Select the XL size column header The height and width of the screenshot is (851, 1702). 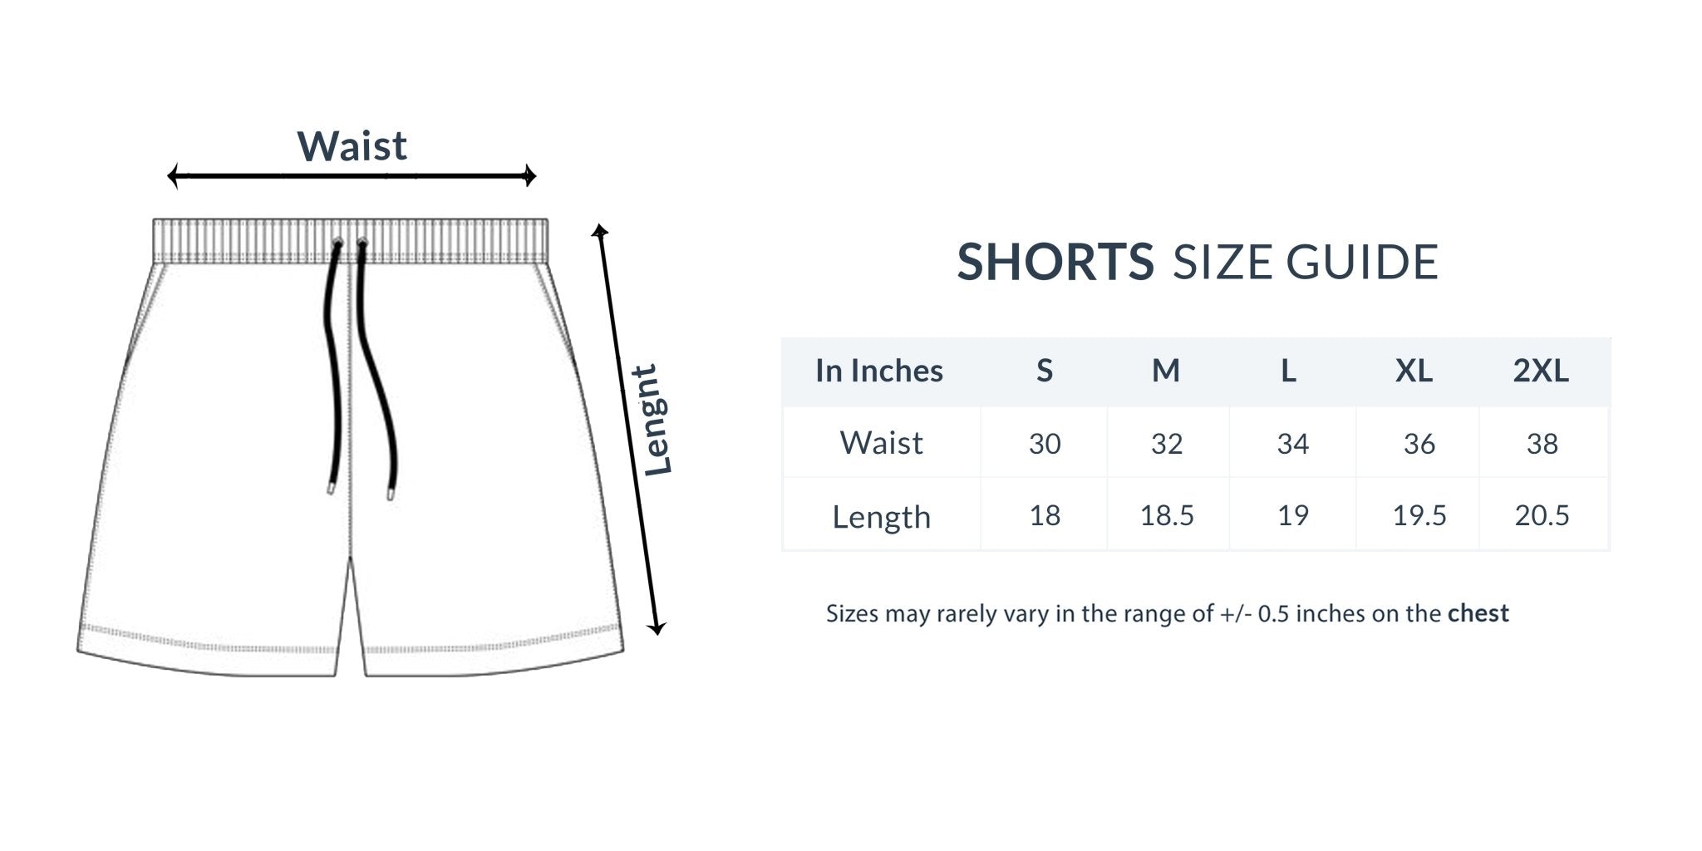pos(1414,371)
